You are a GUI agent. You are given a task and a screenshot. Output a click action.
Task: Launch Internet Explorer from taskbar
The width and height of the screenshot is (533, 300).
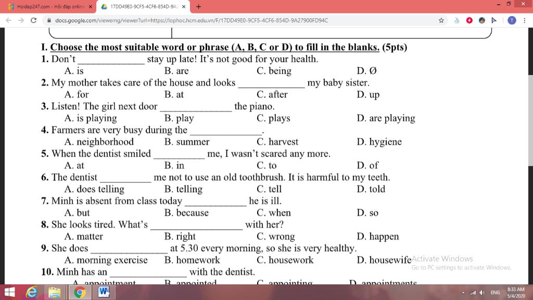click(x=32, y=292)
